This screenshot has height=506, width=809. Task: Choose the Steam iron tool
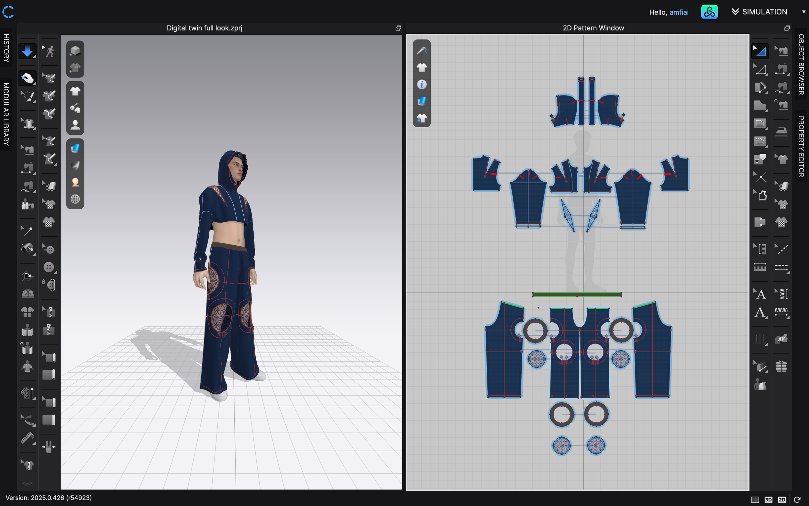tap(781, 131)
